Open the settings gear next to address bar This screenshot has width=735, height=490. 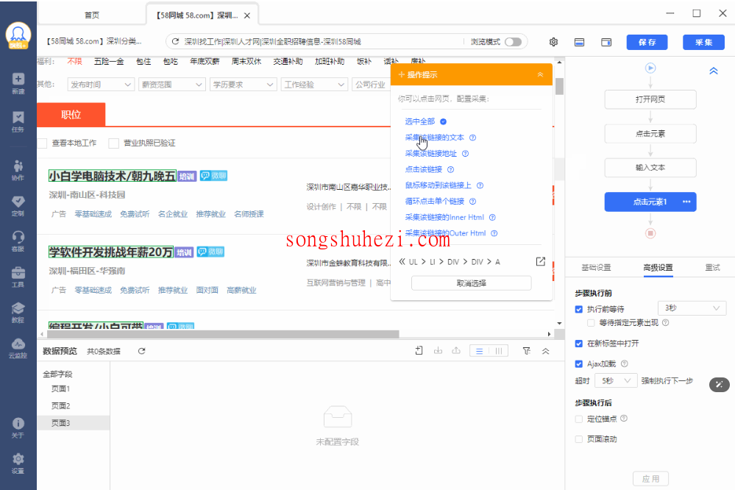click(x=553, y=42)
